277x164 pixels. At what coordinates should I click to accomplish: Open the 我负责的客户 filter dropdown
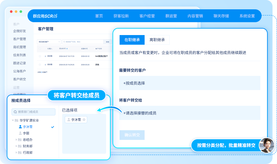[x=49, y=42]
